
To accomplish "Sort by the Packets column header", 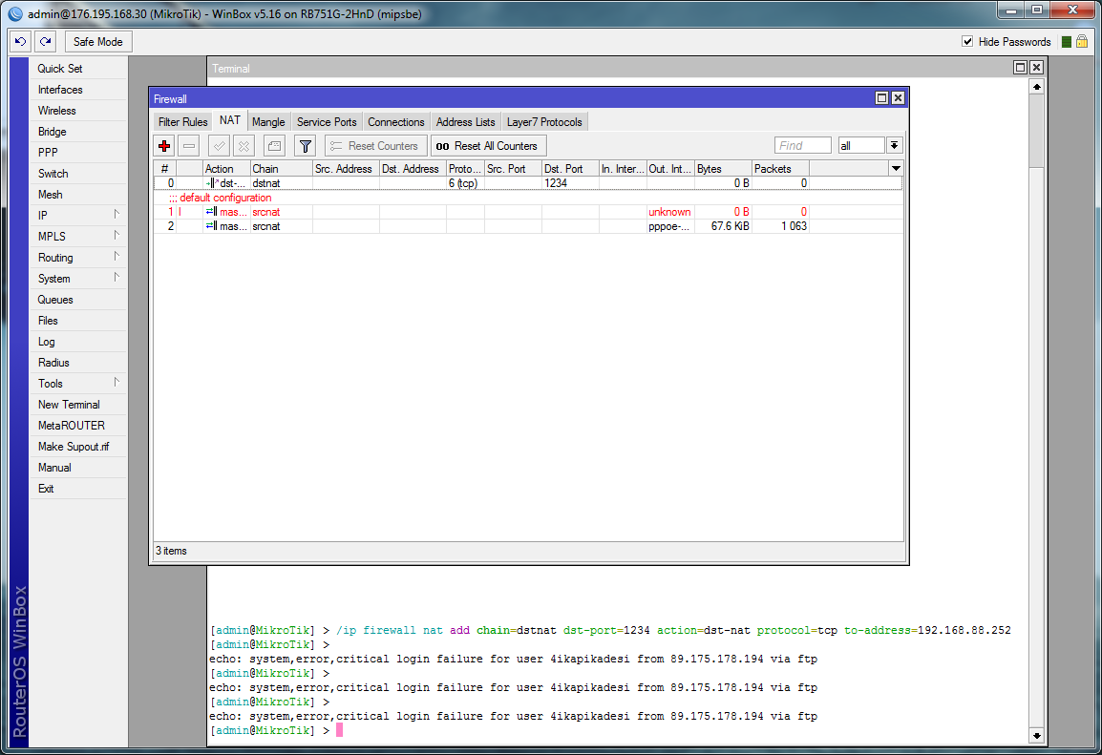I will click(780, 169).
